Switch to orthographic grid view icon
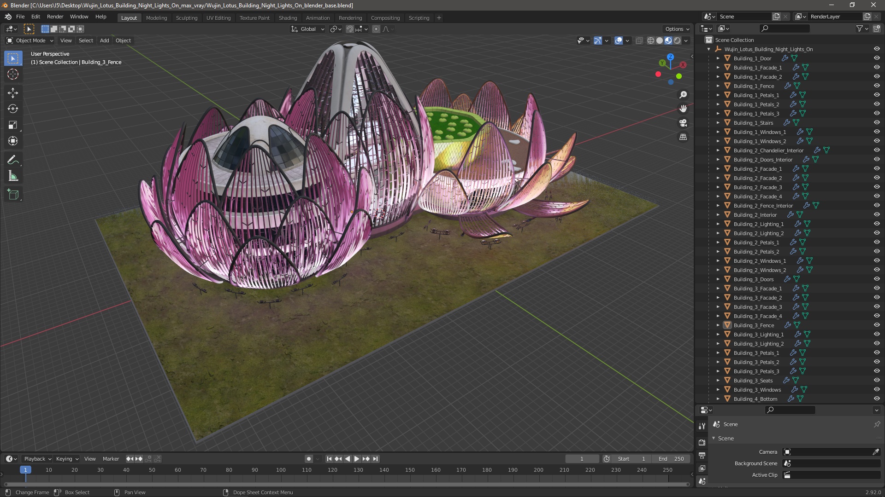885x497 pixels. coord(683,137)
